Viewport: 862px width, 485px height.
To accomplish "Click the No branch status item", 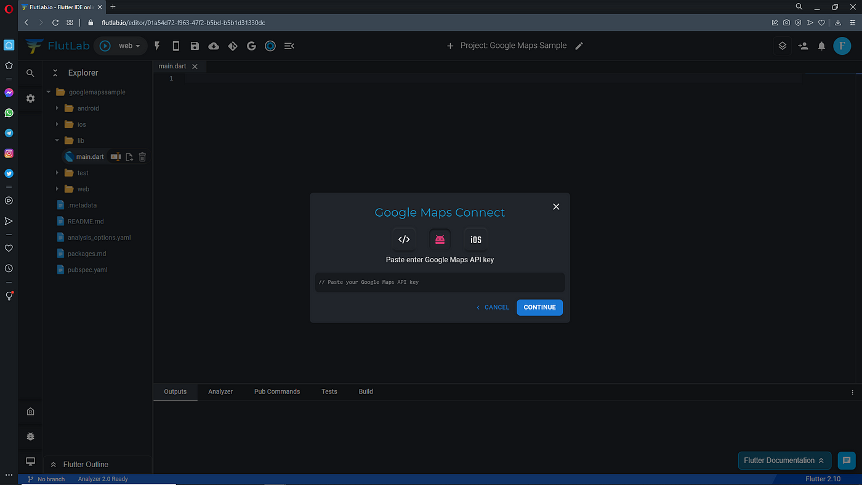I will click(x=46, y=479).
